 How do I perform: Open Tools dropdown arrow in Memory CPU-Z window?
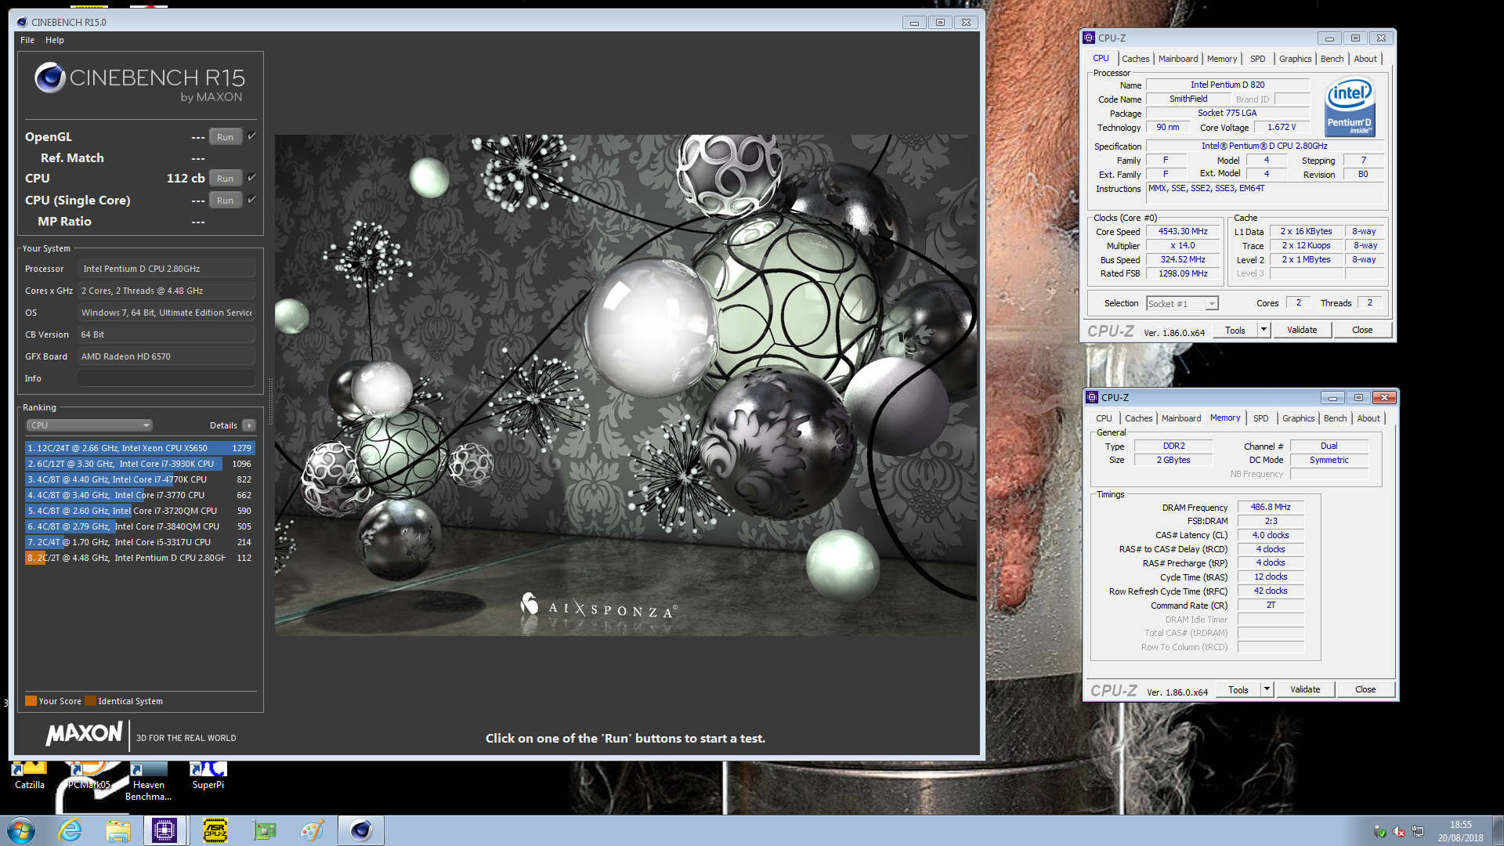(x=1267, y=689)
